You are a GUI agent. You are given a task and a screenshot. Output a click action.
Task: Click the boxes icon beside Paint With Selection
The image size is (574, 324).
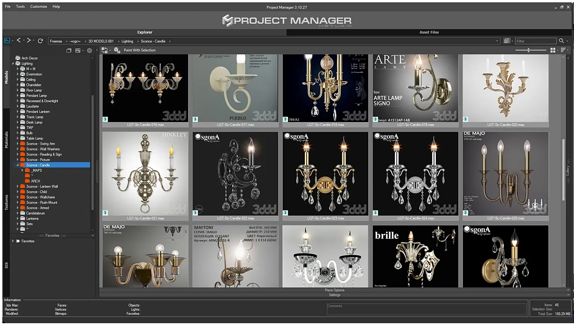point(117,50)
